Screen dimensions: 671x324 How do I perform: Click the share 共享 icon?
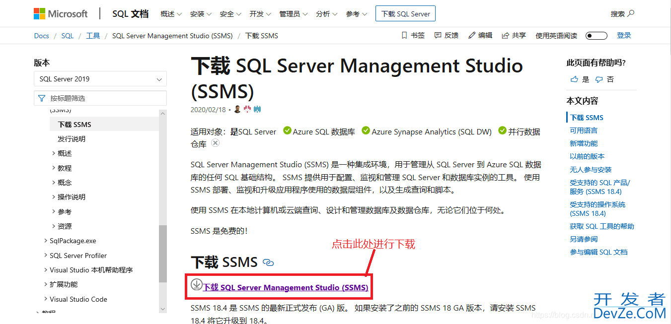coord(506,35)
